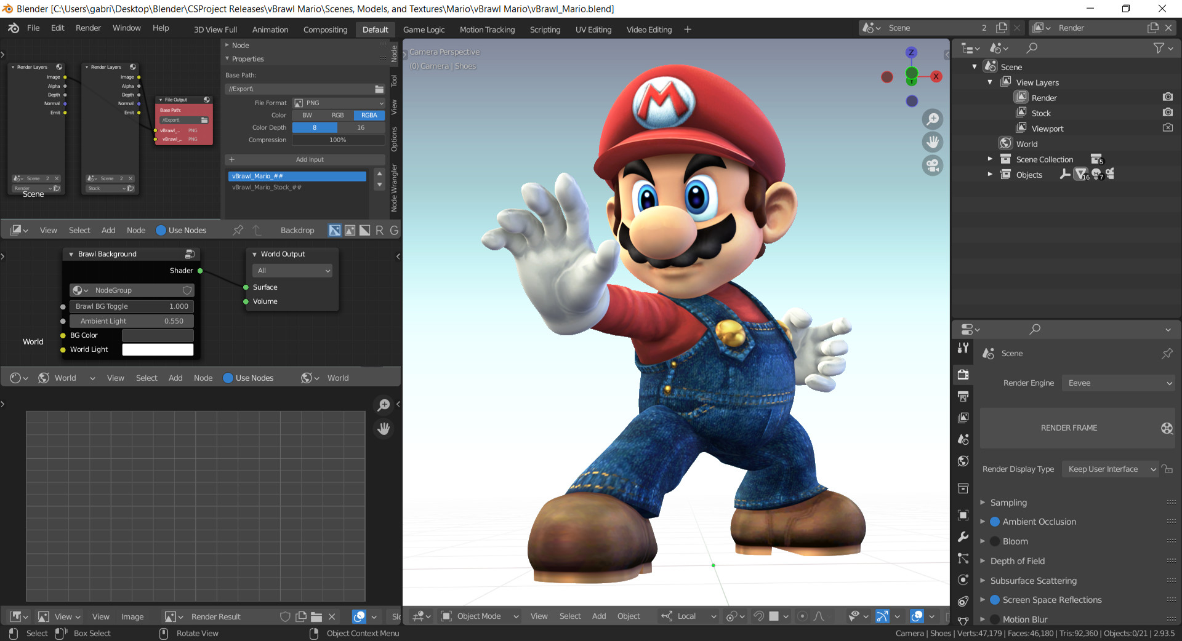
Task: Click the Blender logo menu icon
Action: click(x=14, y=28)
